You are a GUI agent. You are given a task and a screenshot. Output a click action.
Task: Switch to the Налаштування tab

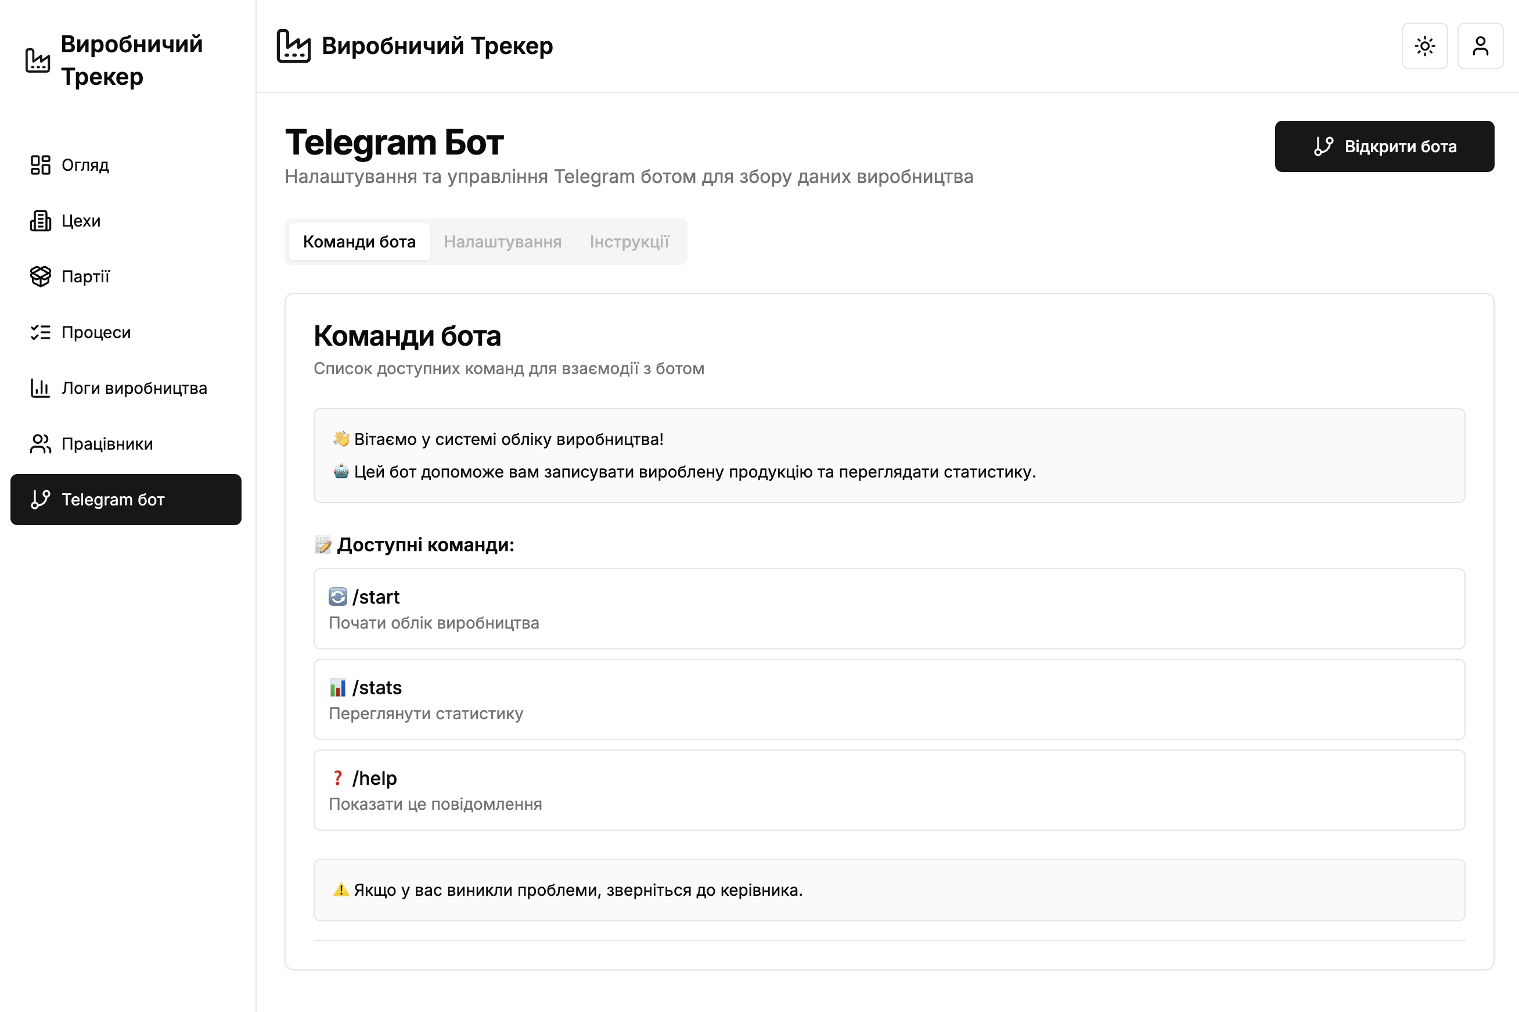click(502, 242)
